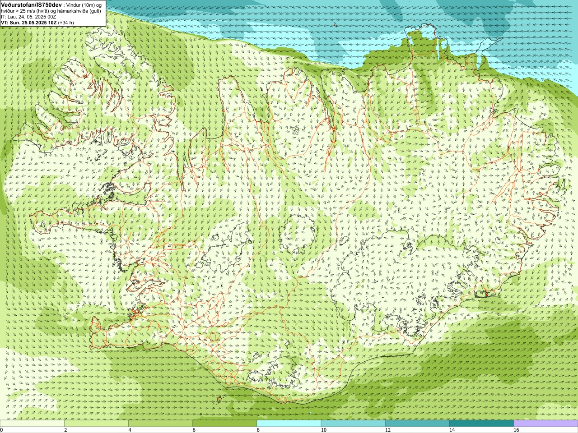The height and width of the screenshot is (433, 578).
Task: Click the '12' scale label
Action: [388, 430]
